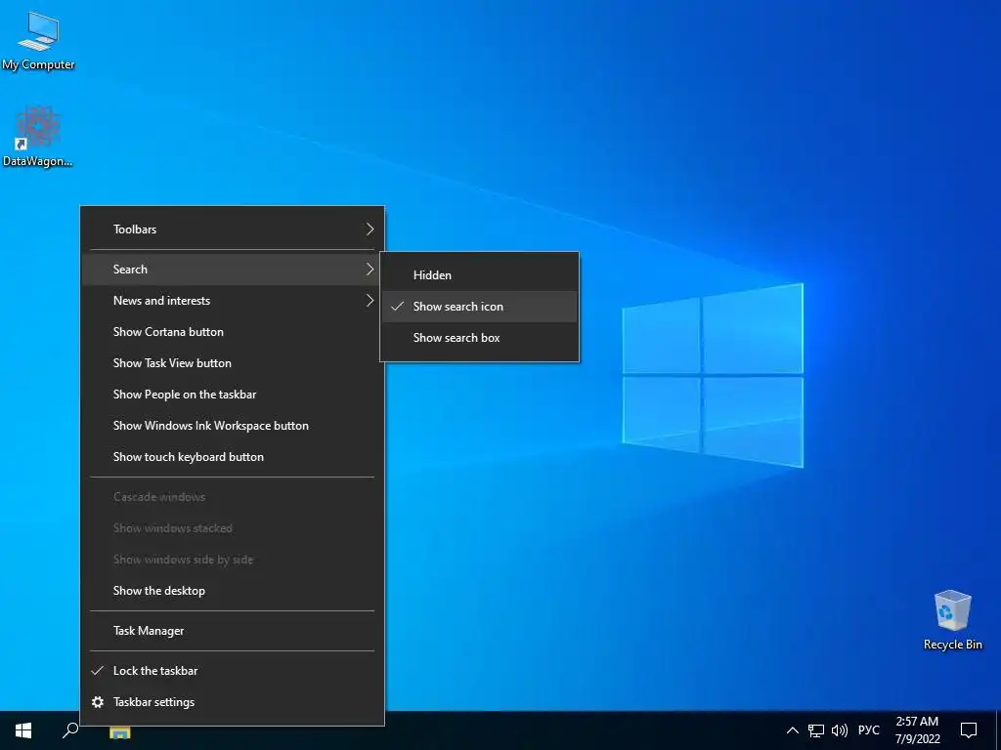This screenshot has height=750, width=1001.
Task: Open the File Explorer taskbar icon
Action: (x=119, y=730)
